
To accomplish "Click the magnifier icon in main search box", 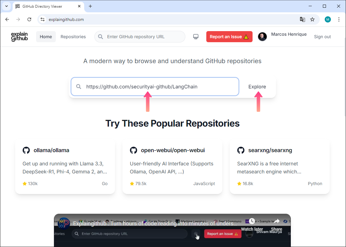I will point(79,87).
